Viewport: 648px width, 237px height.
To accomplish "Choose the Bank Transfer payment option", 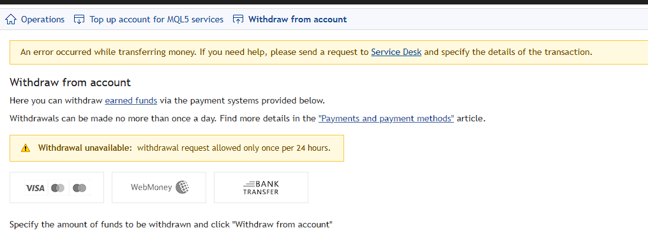I will (260, 187).
